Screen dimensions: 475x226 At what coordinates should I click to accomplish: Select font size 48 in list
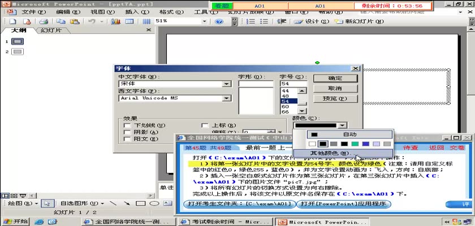tap(289, 96)
